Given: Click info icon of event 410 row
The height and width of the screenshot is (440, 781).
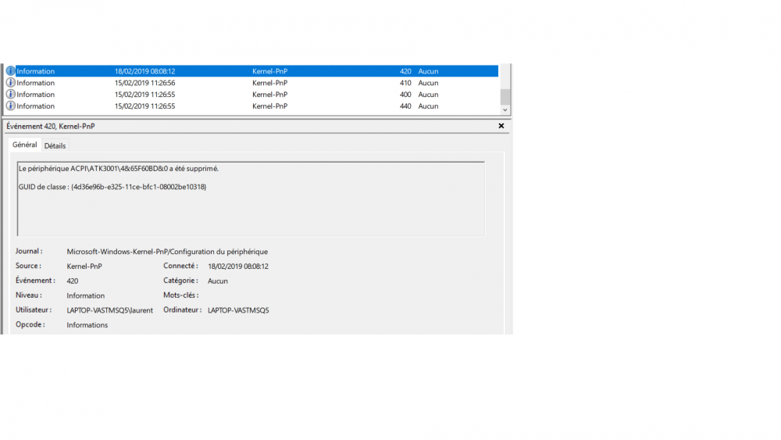Looking at the screenshot, I should [10, 83].
